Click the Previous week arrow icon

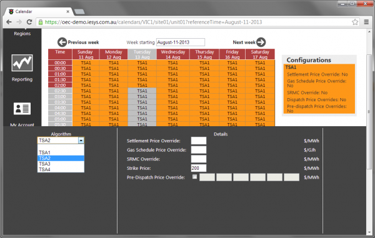[x=62, y=42]
